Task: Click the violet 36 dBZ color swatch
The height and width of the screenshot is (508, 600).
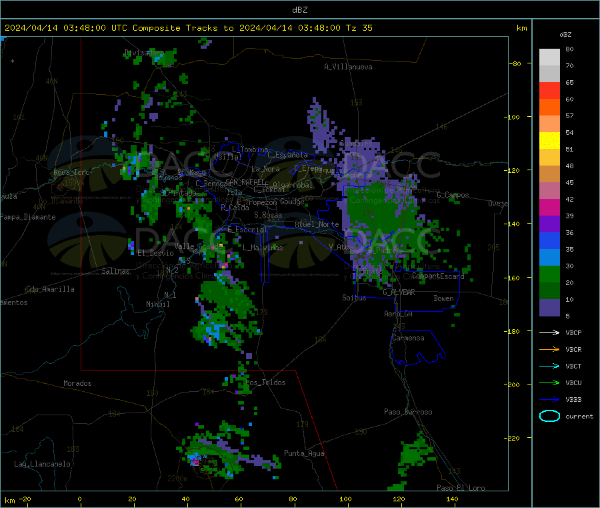Action: [549, 224]
